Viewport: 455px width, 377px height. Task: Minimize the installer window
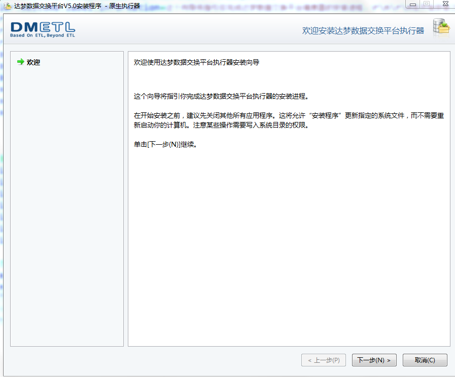click(x=412, y=5)
